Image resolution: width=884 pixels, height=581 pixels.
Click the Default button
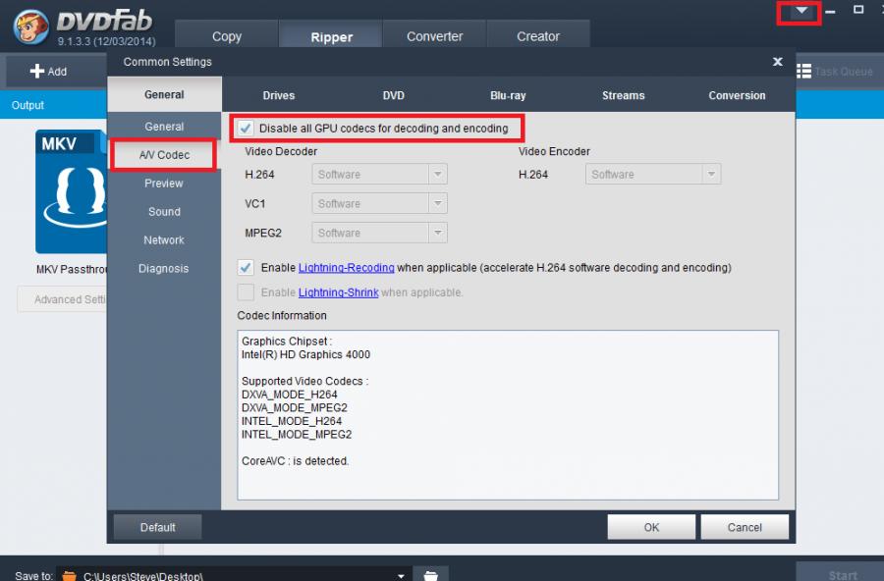[x=158, y=527]
